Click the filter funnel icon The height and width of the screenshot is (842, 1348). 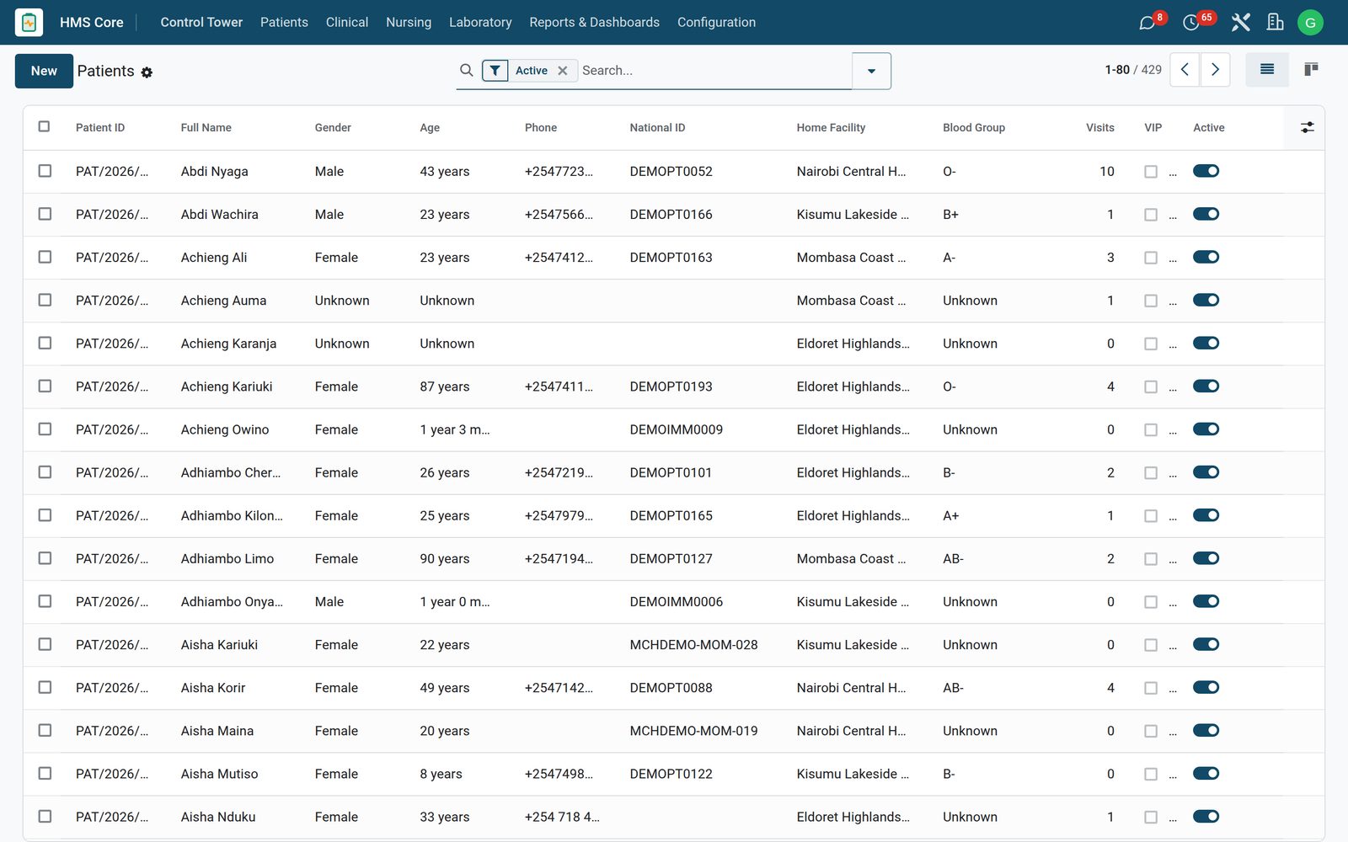pos(495,71)
